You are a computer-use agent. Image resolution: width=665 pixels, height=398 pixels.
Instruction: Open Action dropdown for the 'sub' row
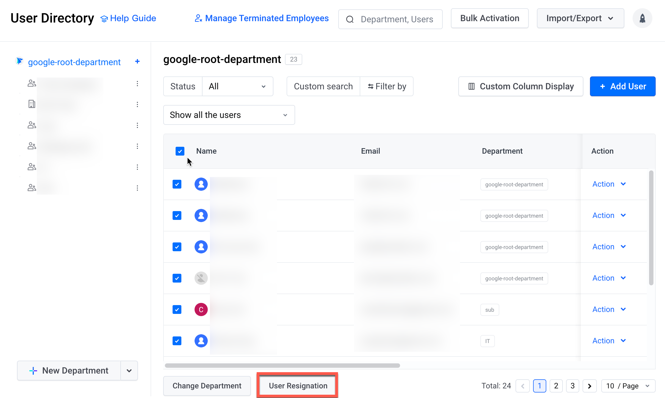coord(609,309)
